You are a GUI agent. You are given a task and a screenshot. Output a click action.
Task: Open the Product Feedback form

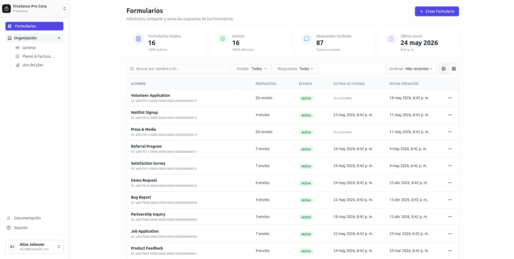pyautogui.click(x=147, y=248)
